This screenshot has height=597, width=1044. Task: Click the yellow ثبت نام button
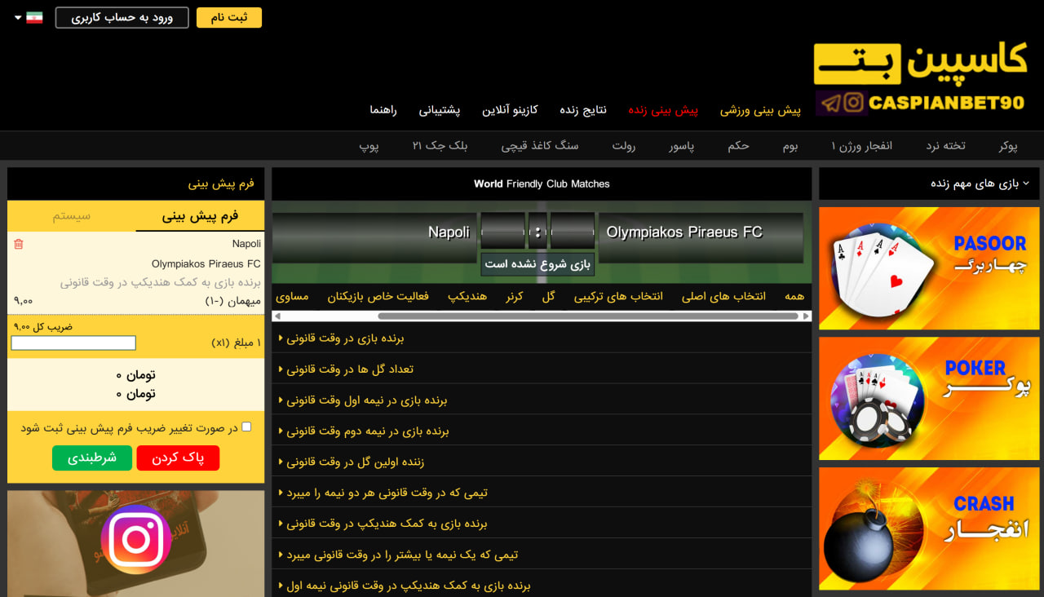(x=228, y=16)
